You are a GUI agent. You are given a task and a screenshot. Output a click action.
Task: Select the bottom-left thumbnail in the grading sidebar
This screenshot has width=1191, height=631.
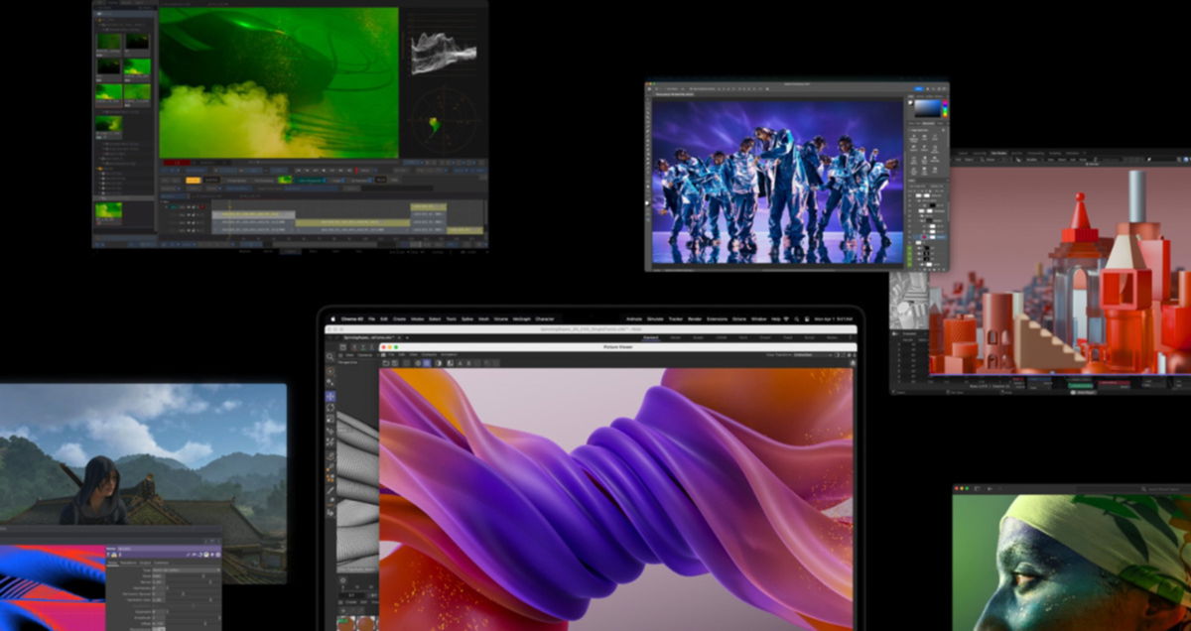(x=109, y=211)
